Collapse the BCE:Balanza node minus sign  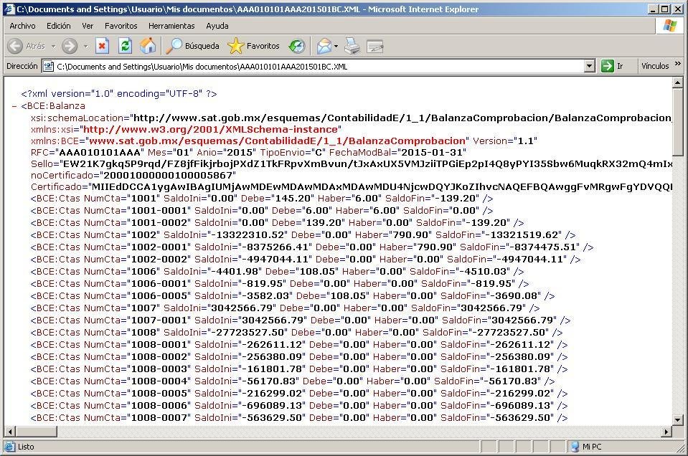click(x=14, y=106)
